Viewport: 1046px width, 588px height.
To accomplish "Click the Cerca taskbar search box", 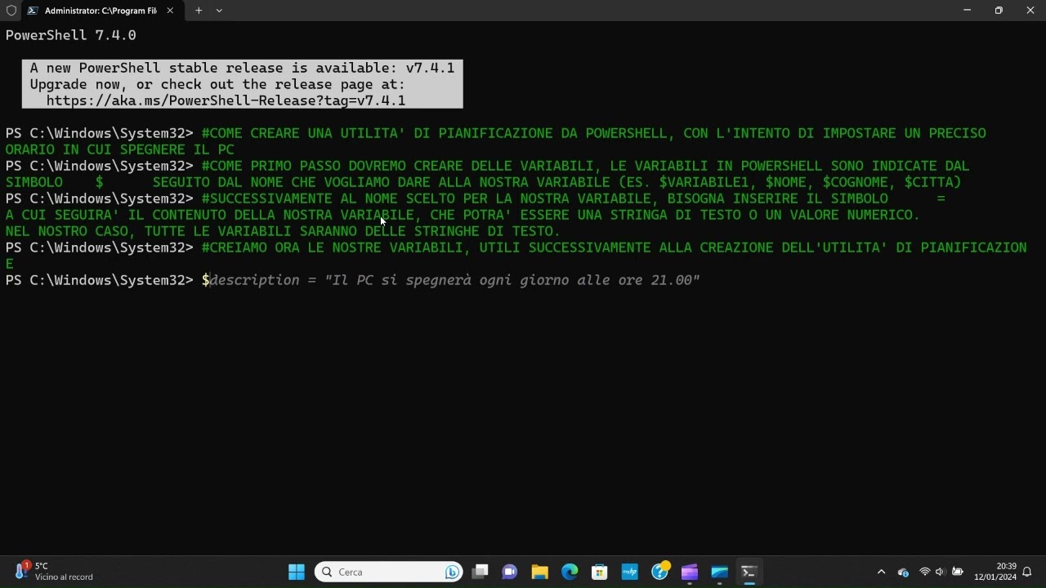I will click(x=388, y=572).
